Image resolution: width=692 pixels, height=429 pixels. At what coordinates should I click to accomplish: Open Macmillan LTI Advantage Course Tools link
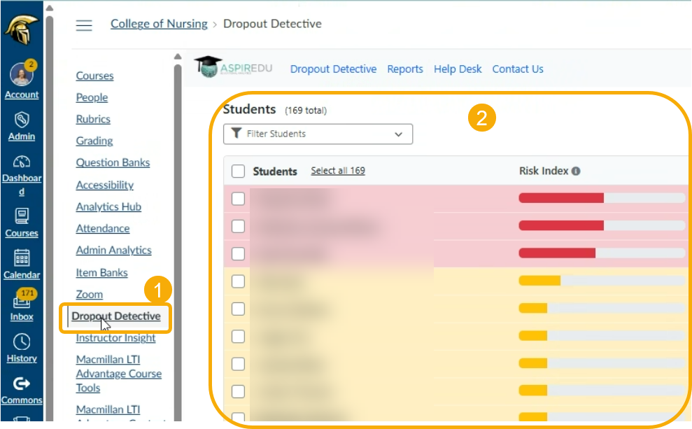pyautogui.click(x=119, y=374)
